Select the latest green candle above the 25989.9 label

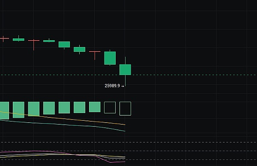pos(125,70)
